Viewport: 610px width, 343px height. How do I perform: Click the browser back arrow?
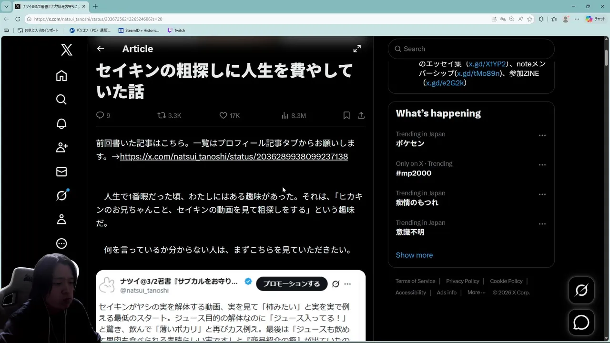[6, 19]
